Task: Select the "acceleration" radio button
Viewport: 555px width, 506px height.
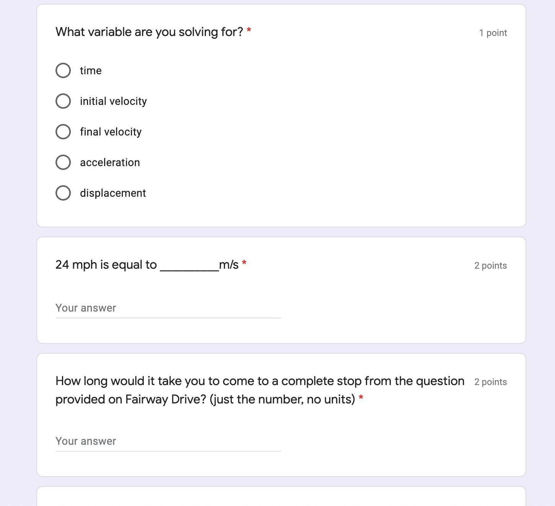Action: pyautogui.click(x=63, y=162)
